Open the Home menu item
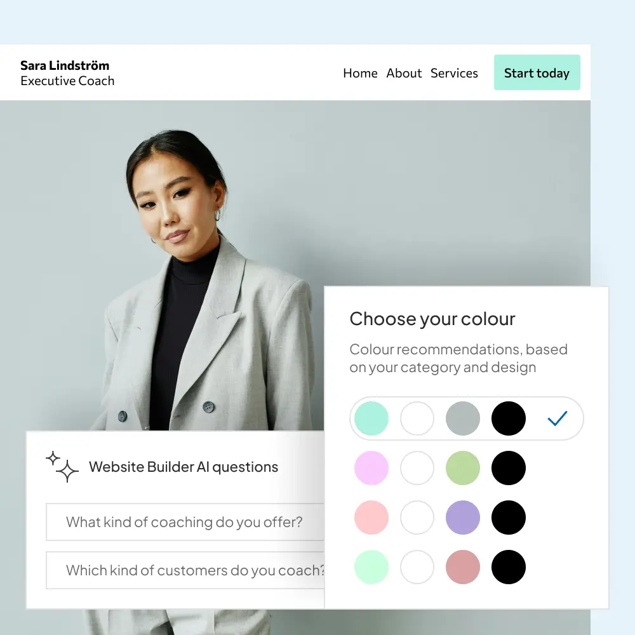The image size is (635, 635). (360, 73)
